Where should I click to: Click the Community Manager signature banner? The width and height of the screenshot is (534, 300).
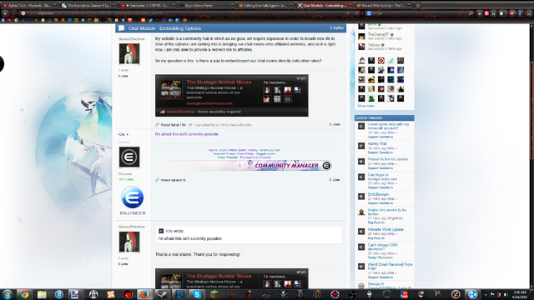point(244,165)
